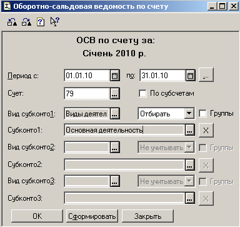
Task: Click the restore next settings toolbar icon
Action: click(26, 22)
